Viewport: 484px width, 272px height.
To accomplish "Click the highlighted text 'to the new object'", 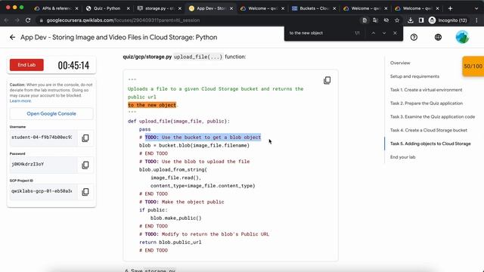I will [x=152, y=105].
